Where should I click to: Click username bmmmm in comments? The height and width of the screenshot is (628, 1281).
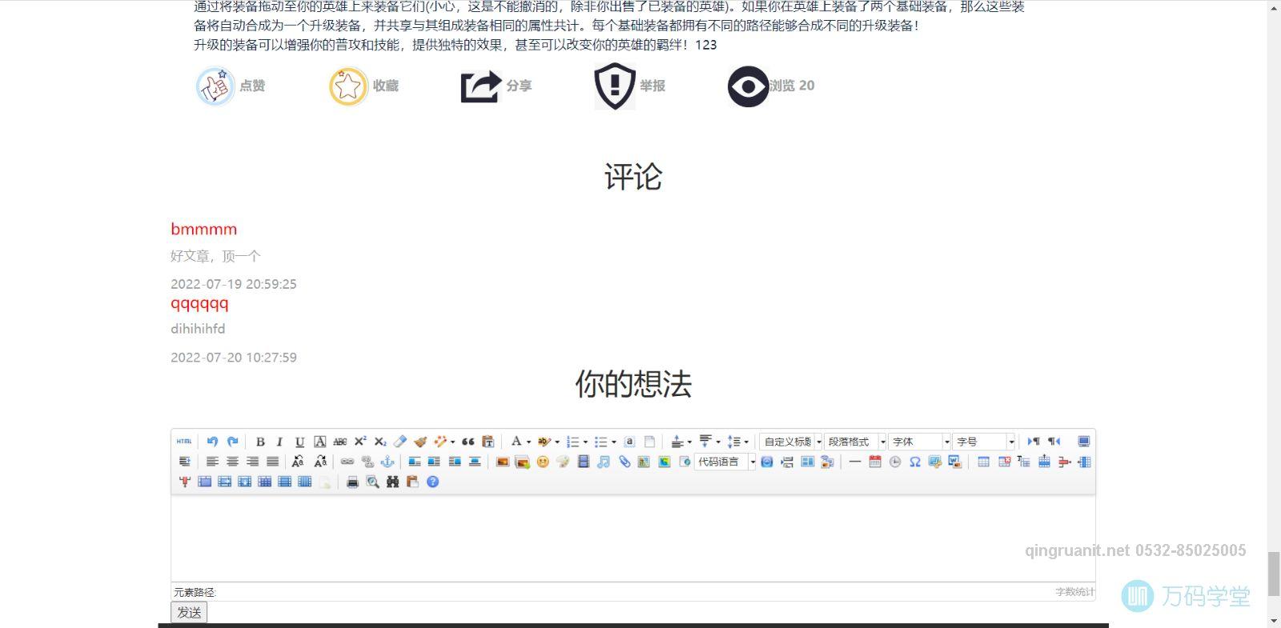(x=203, y=229)
